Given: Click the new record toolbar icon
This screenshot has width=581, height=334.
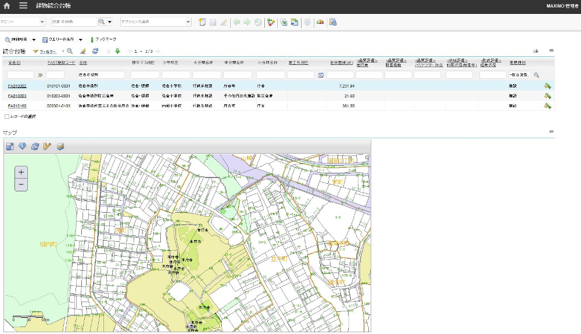Looking at the screenshot, I should point(202,22).
